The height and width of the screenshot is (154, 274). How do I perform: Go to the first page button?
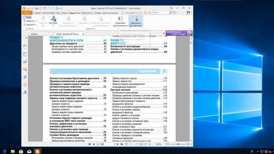pos(89,144)
